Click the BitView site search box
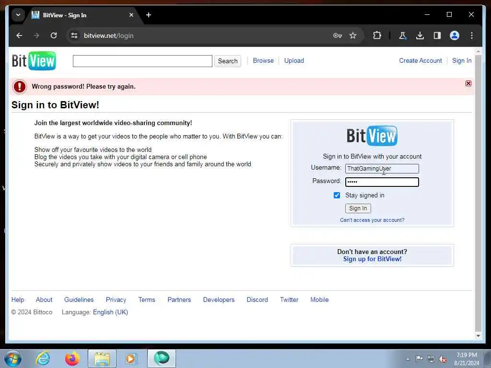 [x=142, y=61]
